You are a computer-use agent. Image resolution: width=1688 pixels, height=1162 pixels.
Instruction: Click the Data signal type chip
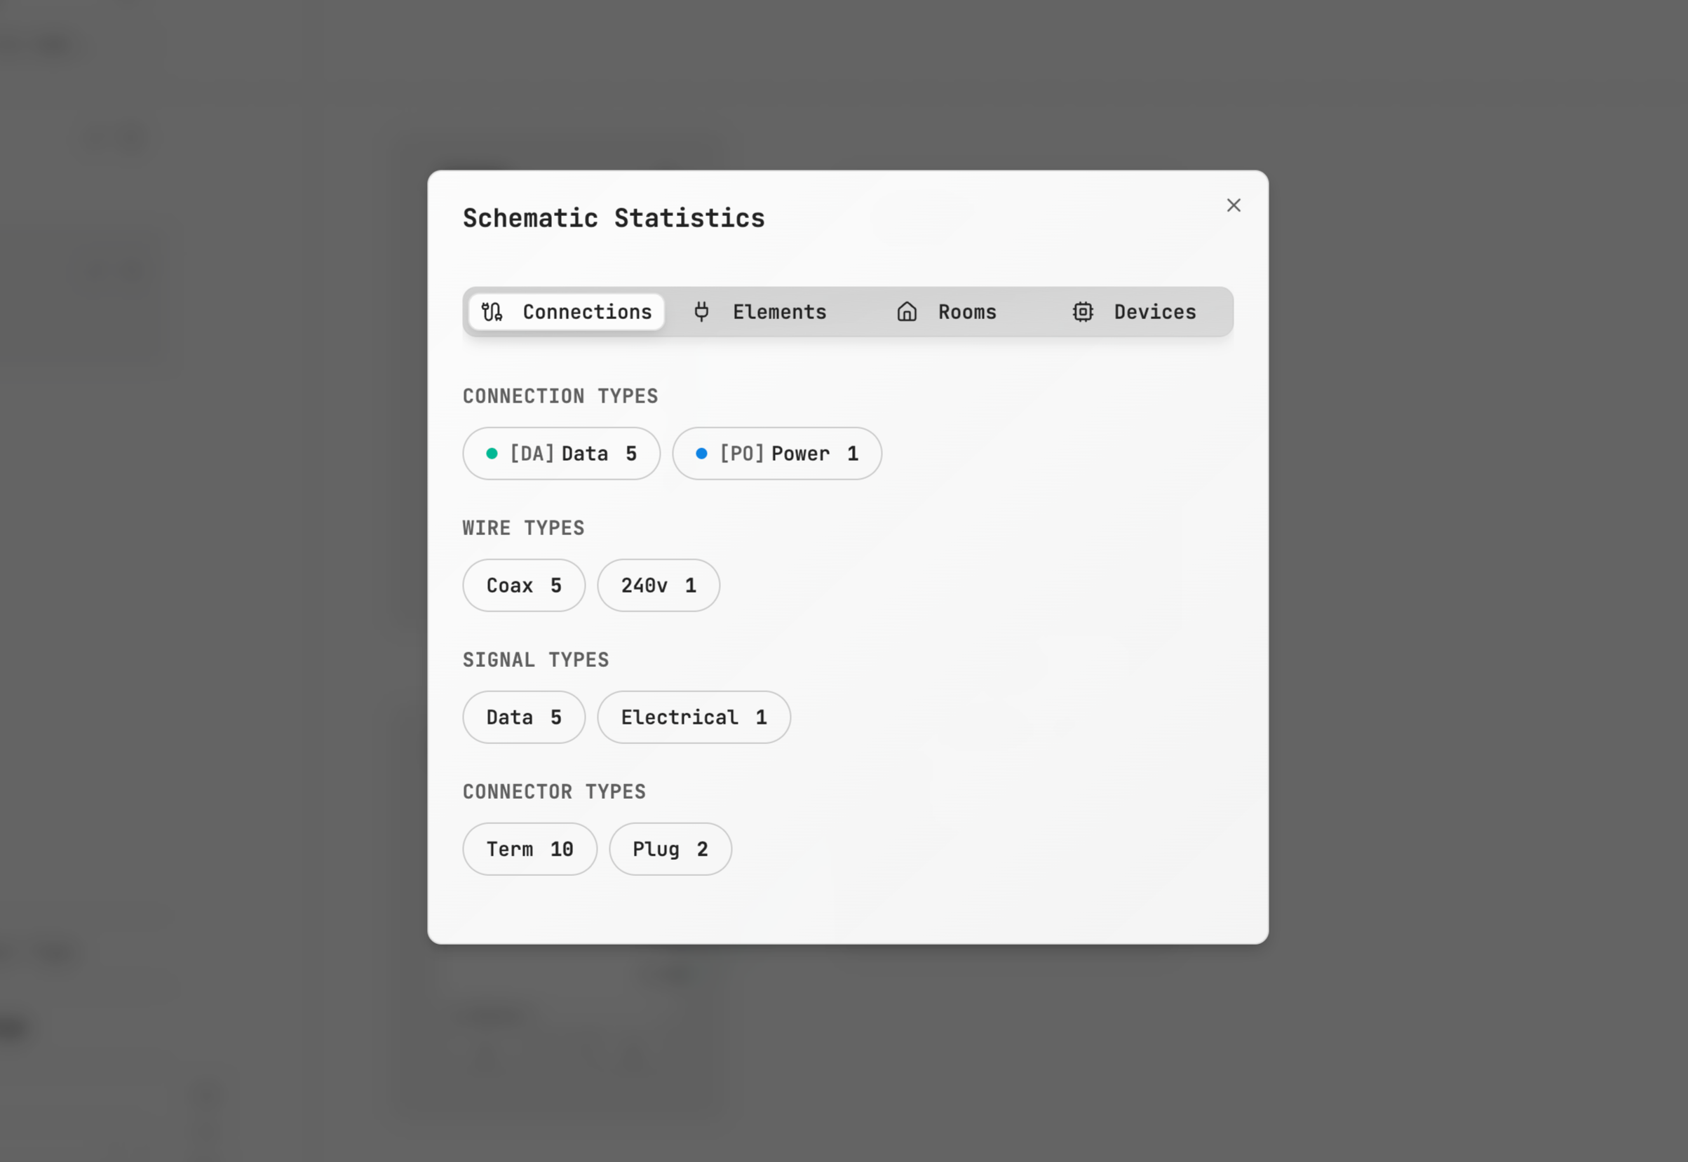523,717
